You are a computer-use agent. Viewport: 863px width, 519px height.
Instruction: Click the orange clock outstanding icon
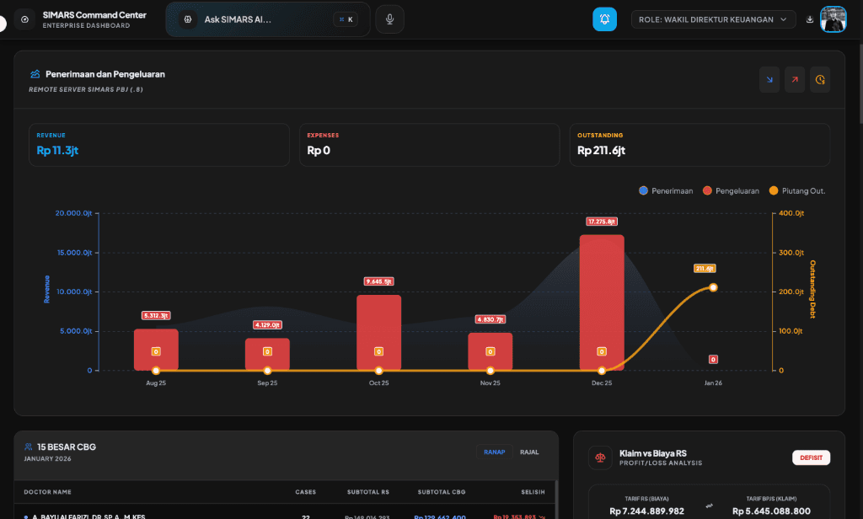click(820, 80)
